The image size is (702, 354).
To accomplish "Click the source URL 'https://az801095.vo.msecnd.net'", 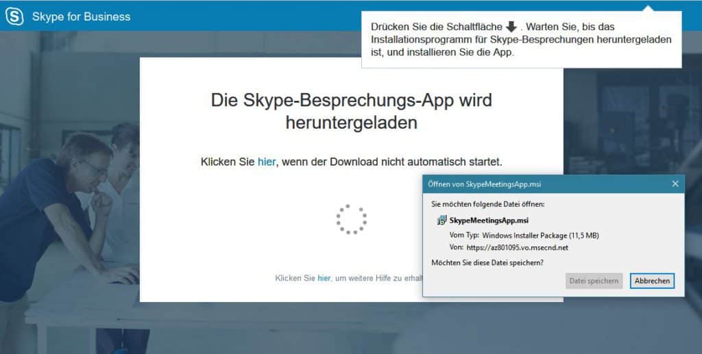I will pyautogui.click(x=517, y=248).
